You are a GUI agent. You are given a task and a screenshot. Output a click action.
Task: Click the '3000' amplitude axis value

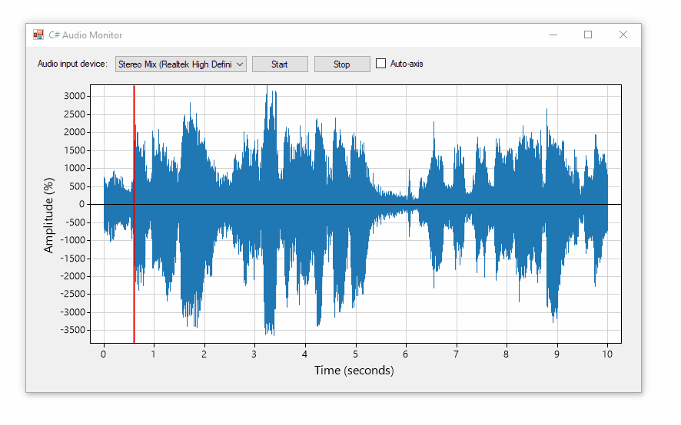[75, 96]
